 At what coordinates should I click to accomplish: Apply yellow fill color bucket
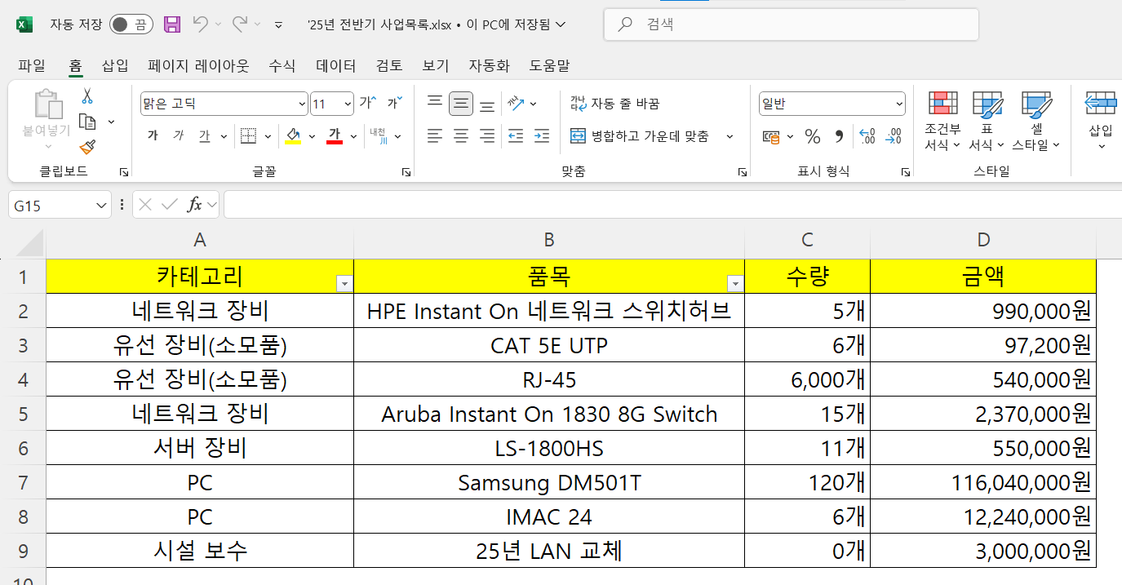pyautogui.click(x=293, y=136)
